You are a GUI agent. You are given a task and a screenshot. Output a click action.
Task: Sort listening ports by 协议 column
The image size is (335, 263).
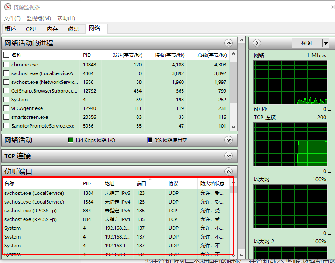pos(181,183)
